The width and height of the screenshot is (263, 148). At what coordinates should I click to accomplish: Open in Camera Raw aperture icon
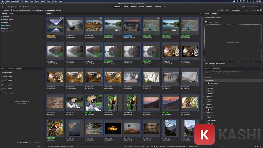[28, 6]
